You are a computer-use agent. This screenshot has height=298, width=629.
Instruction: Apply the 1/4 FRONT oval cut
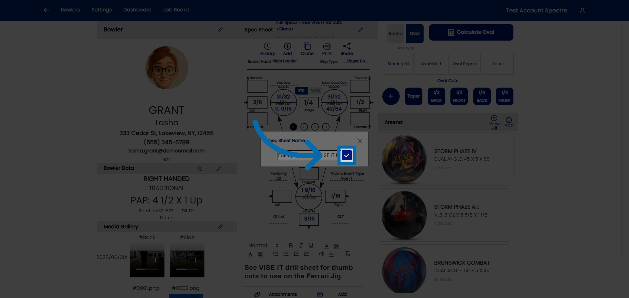pyautogui.click(x=505, y=96)
